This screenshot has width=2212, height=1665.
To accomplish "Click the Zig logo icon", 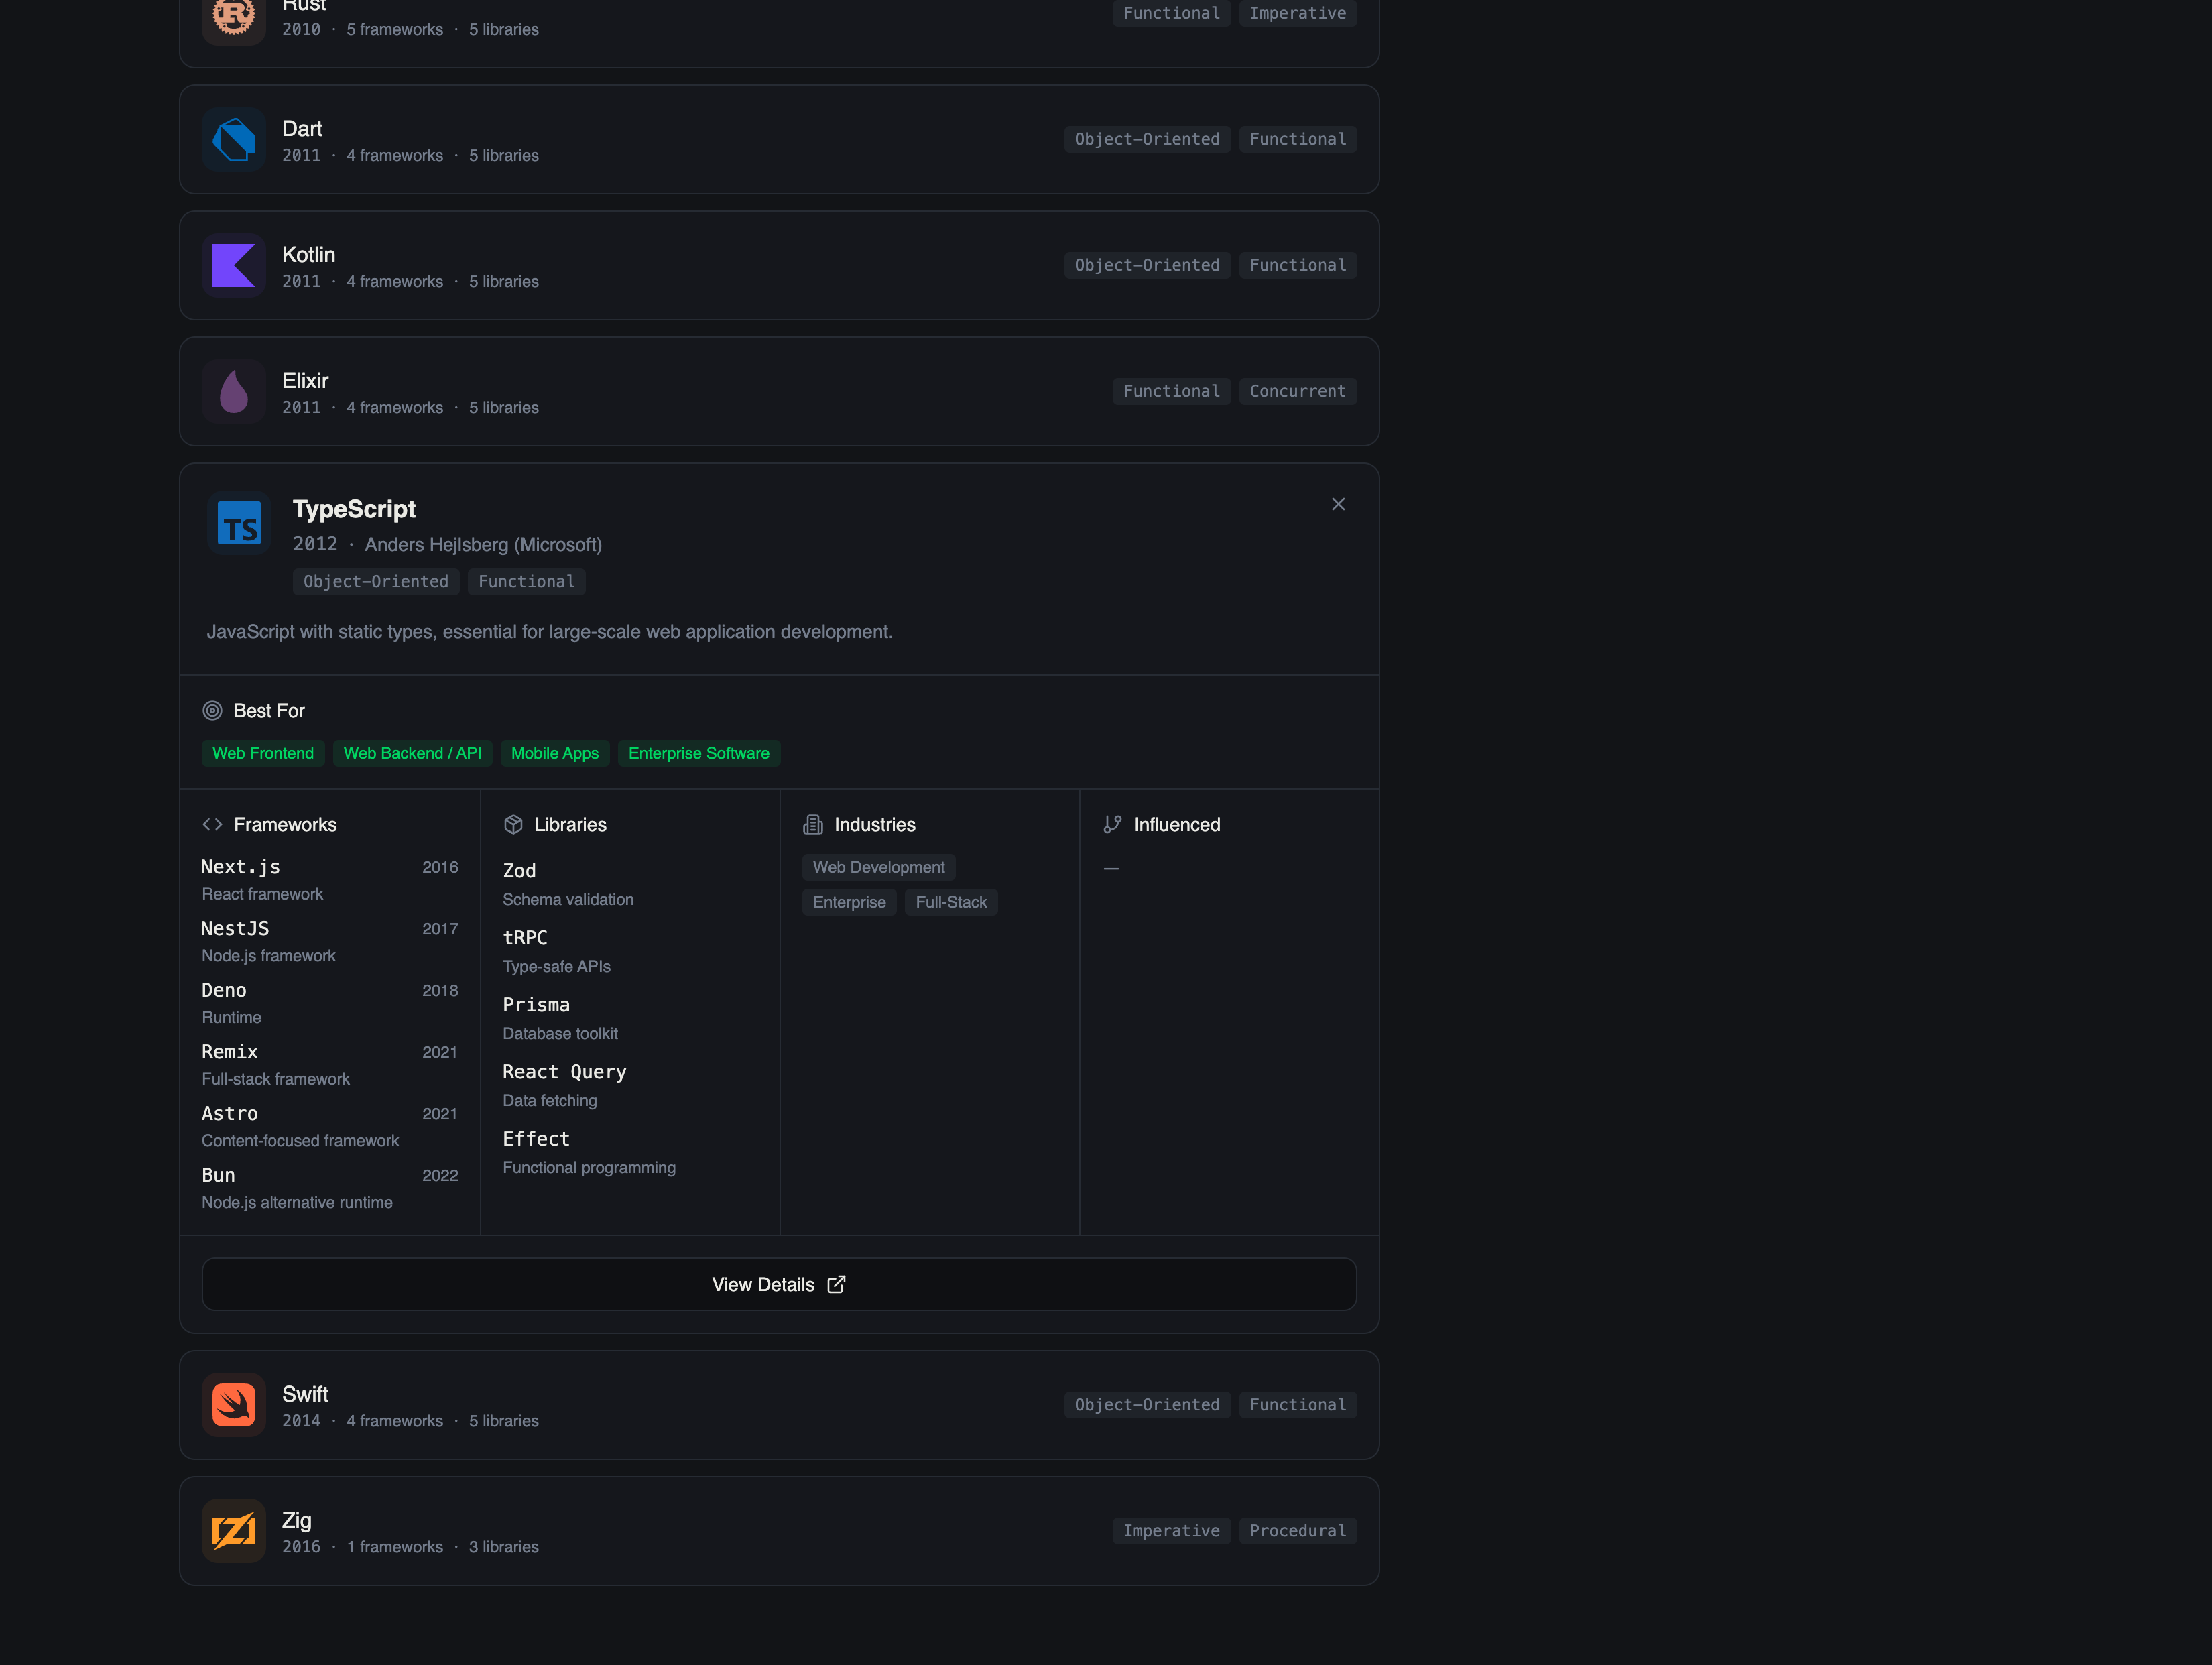I will click(x=234, y=1531).
